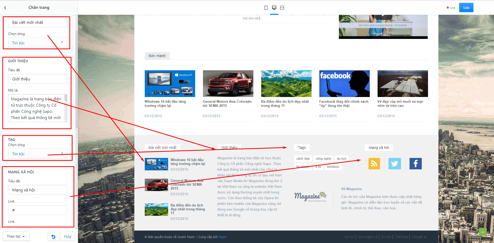Switch to desktop preview icon
The height and width of the screenshot is (243, 494).
pyautogui.click(x=274, y=8)
